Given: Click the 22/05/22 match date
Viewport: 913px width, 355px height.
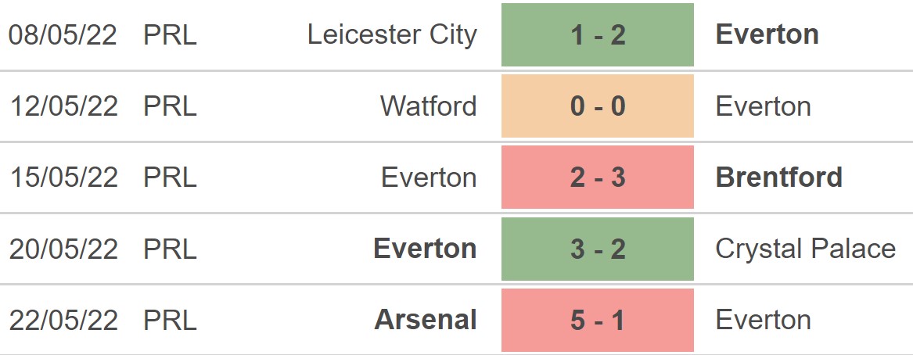Looking at the screenshot, I should [x=63, y=320].
